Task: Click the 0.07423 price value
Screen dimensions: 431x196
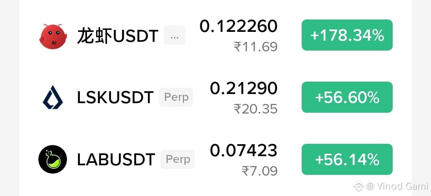Action: [x=244, y=151]
